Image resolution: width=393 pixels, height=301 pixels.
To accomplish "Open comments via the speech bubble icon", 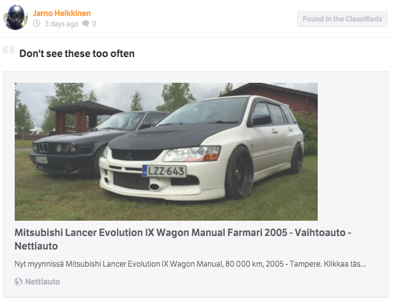I will (x=86, y=23).
